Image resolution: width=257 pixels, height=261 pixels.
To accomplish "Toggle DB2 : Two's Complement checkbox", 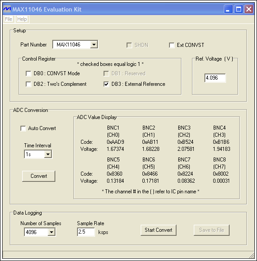I will 28,84.
